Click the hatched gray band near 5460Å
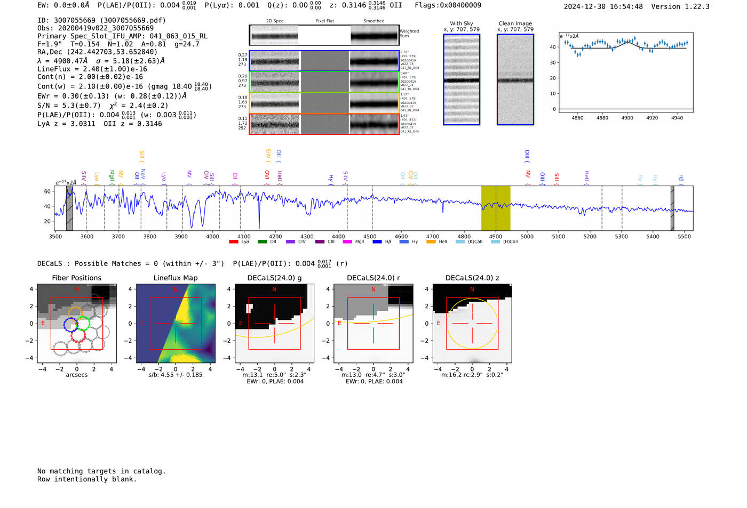 (x=672, y=208)
